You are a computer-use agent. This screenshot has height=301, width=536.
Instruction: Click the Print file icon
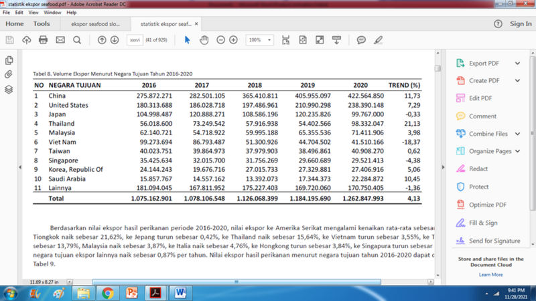tap(43, 40)
